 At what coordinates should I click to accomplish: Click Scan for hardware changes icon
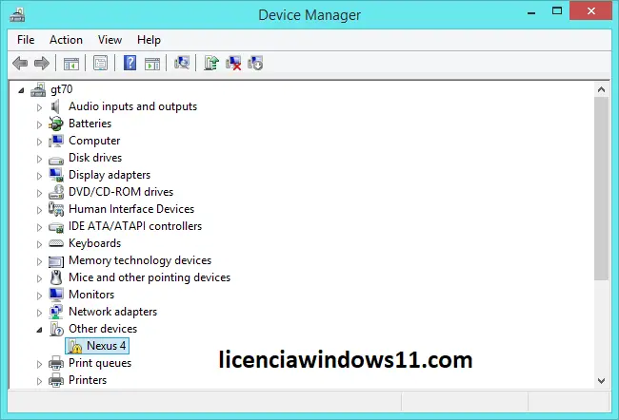click(x=182, y=63)
